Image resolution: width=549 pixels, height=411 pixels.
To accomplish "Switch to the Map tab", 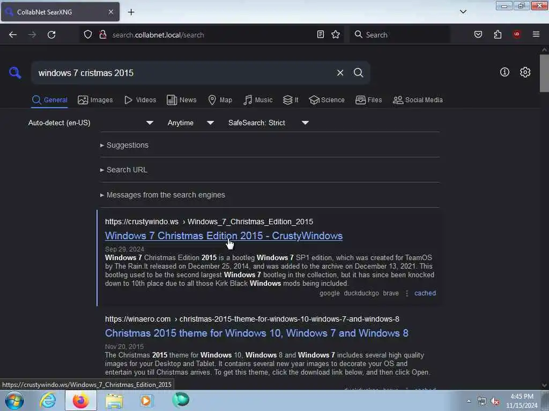I will pyautogui.click(x=220, y=100).
